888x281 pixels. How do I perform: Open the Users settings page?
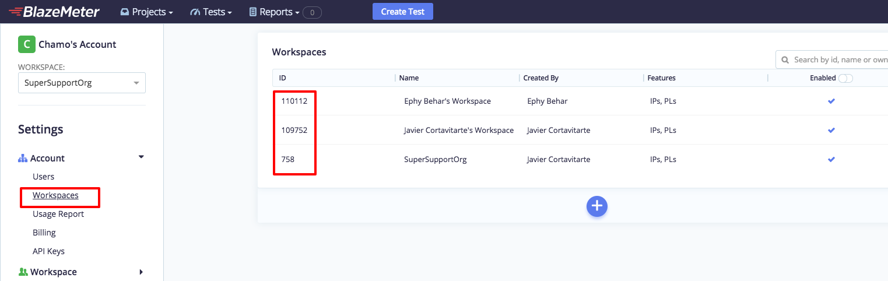(x=44, y=177)
